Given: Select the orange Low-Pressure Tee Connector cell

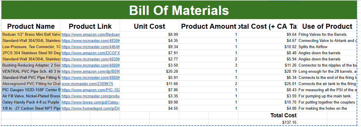Looking at the screenshot, I should click(x=31, y=47).
